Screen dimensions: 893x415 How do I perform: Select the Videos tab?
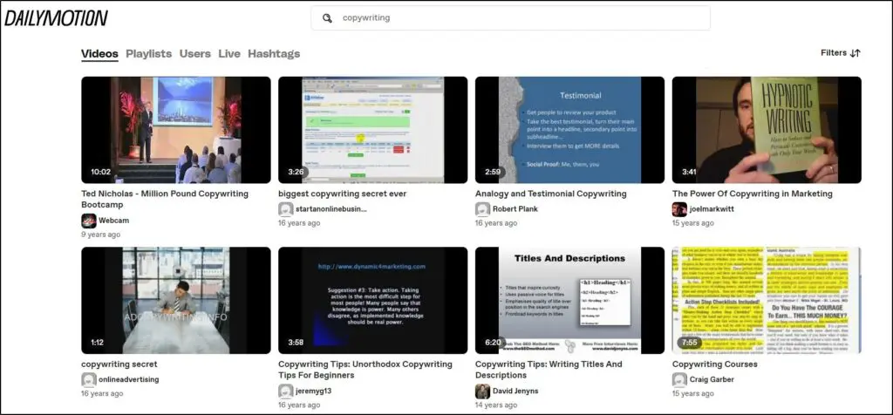click(x=99, y=53)
